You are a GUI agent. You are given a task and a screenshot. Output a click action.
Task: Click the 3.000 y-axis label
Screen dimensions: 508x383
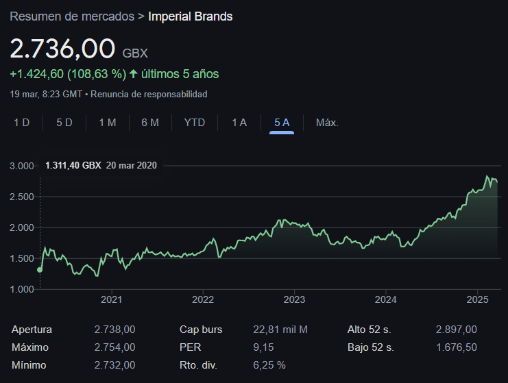click(x=22, y=166)
